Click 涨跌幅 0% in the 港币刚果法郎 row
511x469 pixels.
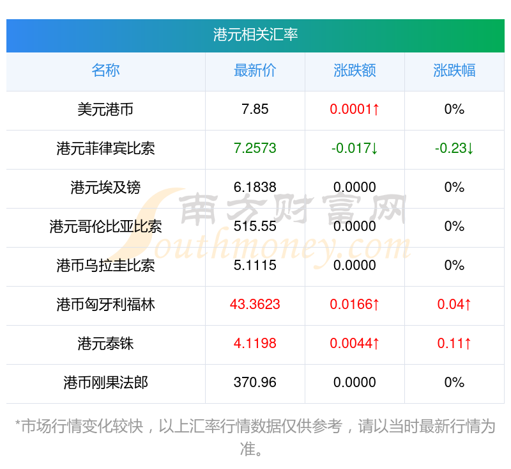[454, 383]
